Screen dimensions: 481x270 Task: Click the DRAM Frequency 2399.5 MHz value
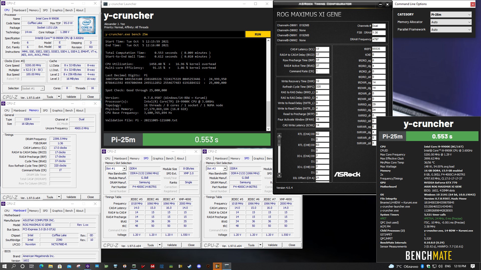60,139
